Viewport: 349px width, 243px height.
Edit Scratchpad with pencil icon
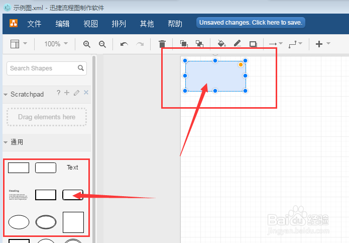coord(76,93)
